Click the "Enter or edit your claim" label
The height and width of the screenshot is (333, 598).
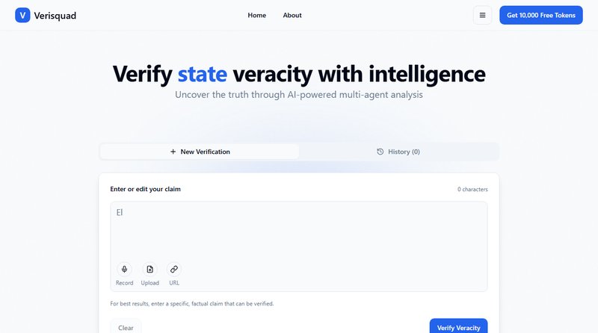(145, 189)
